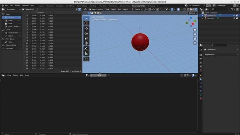Toggle viewport overlays button
This screenshot has width=240, height=135.
click(x=178, y=9)
